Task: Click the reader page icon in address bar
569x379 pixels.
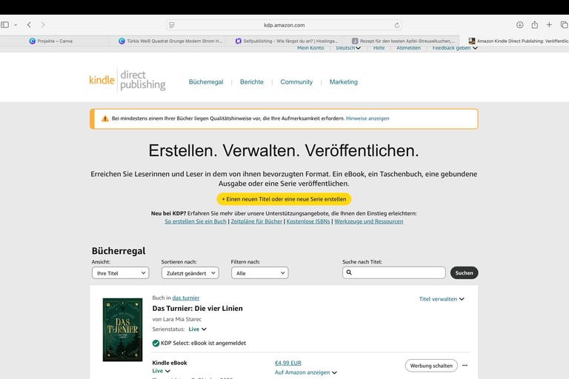Action: pos(172,25)
